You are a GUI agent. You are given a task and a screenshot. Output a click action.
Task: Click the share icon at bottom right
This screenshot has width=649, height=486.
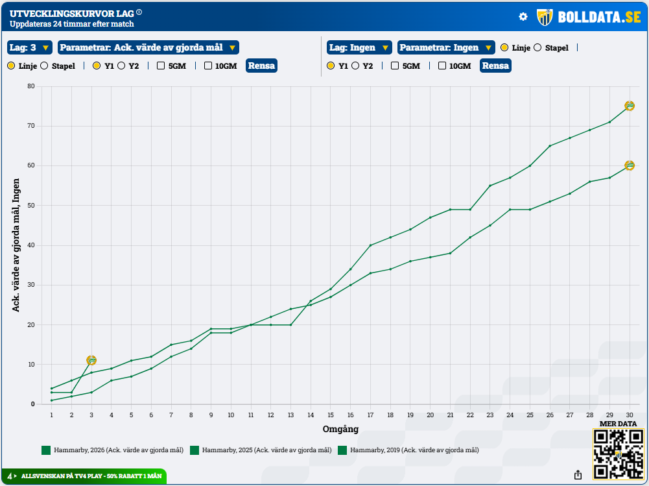[578, 475]
